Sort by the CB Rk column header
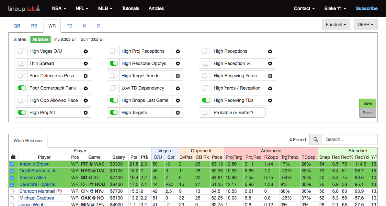This screenshot has width=386, height=206. click(x=202, y=157)
